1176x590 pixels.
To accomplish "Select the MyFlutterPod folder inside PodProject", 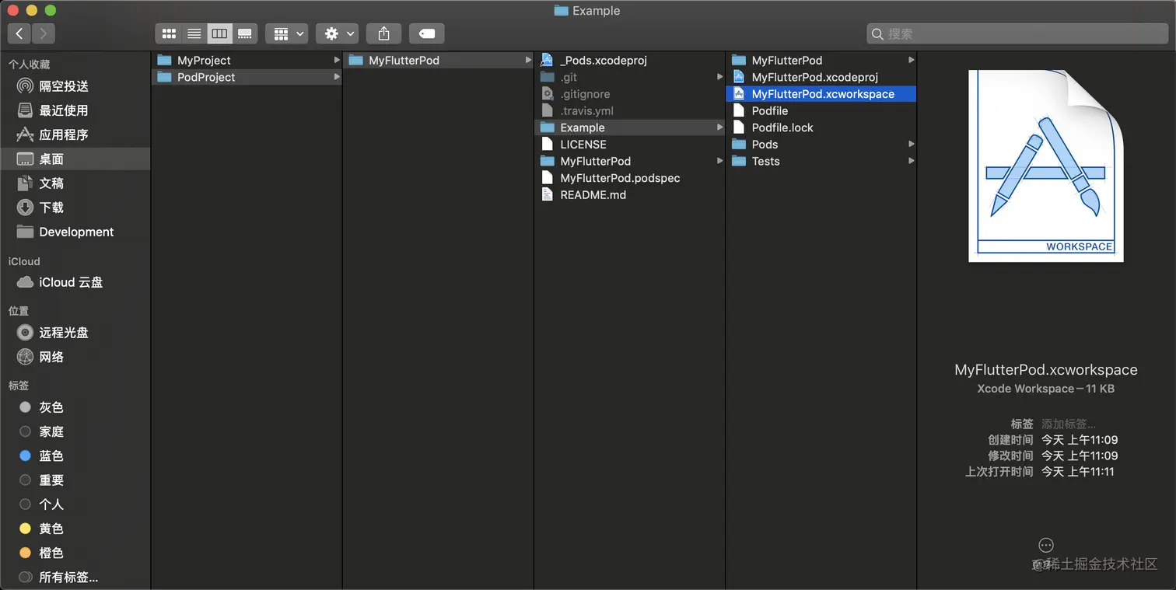I will pos(438,60).
